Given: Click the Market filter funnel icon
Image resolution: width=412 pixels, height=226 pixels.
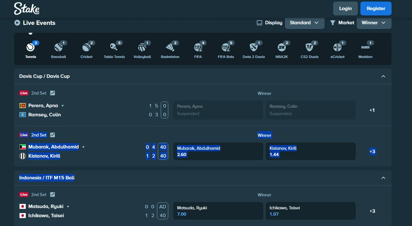Looking at the screenshot, I should pyautogui.click(x=333, y=23).
